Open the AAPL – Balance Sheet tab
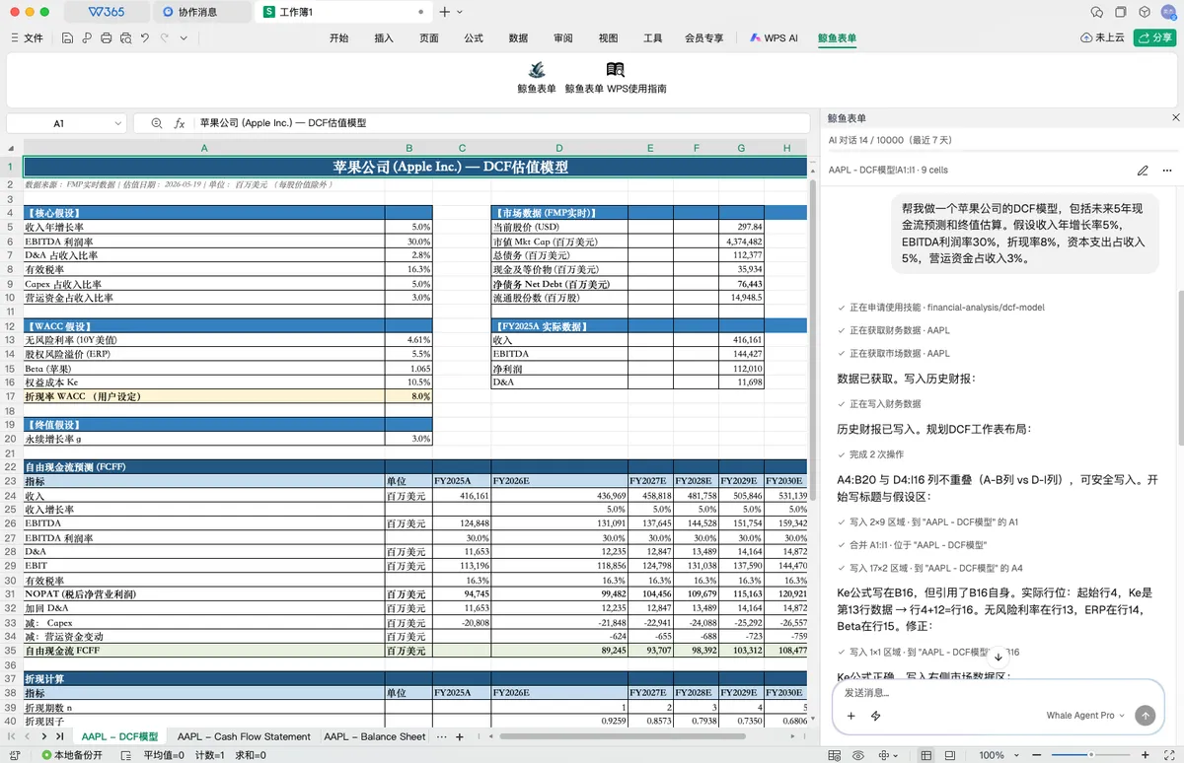 (x=374, y=736)
